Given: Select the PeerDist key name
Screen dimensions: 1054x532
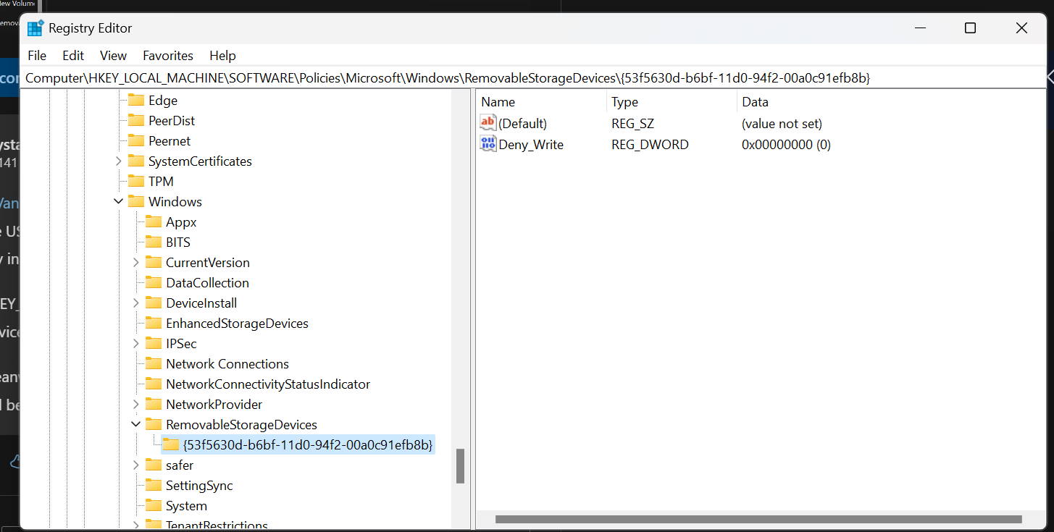Looking at the screenshot, I should tap(172, 121).
